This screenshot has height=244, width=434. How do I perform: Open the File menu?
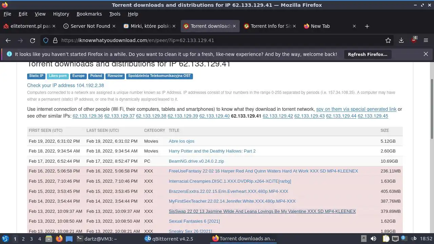pos(7,14)
